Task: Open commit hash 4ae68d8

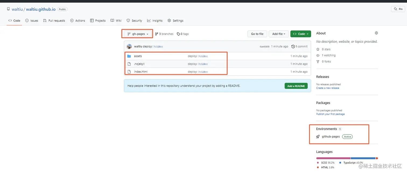Action: [265, 47]
